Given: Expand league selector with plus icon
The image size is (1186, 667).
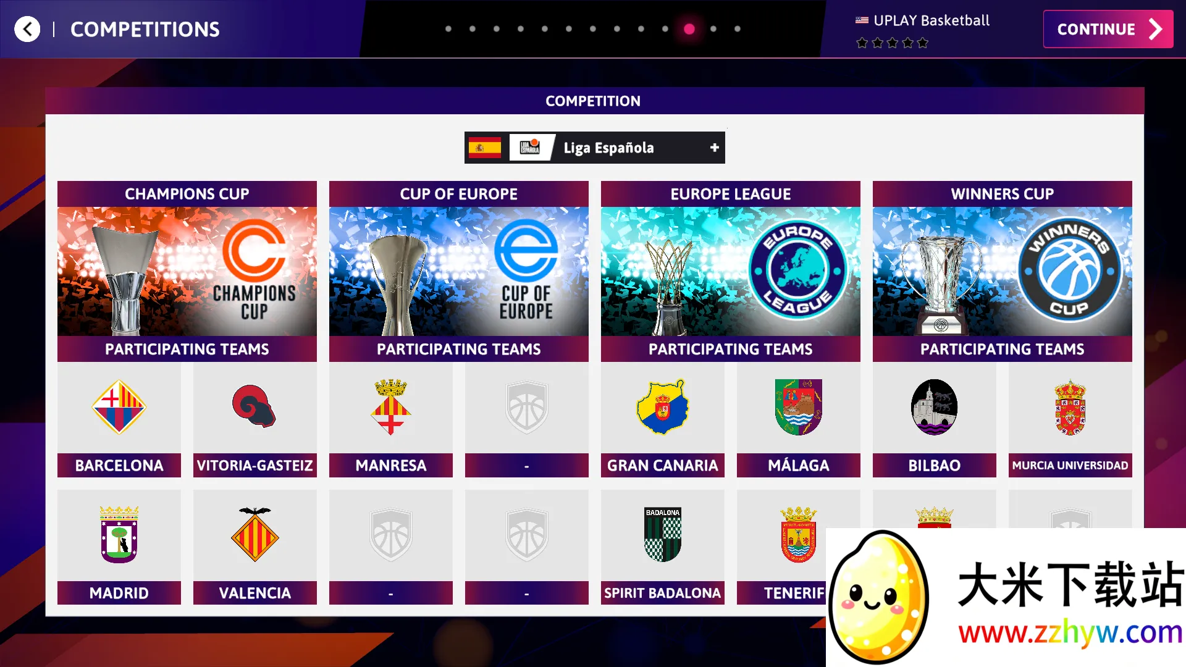Looking at the screenshot, I should tap(715, 148).
